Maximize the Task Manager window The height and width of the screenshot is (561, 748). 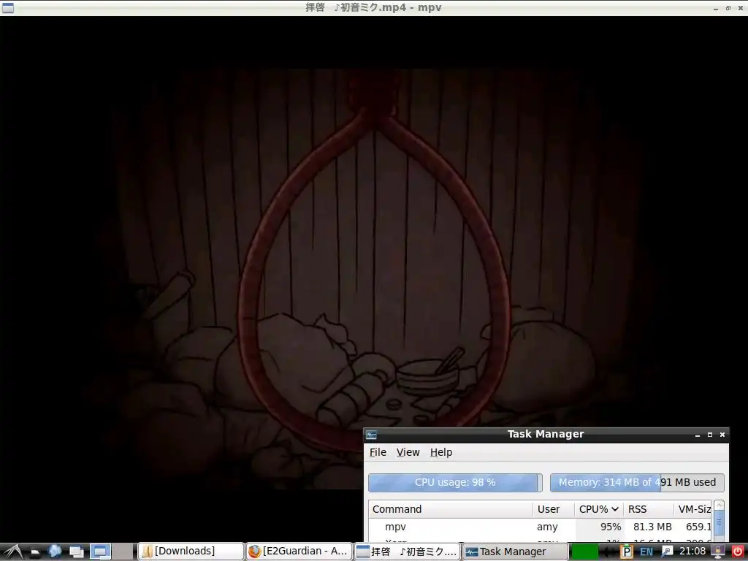tap(710, 435)
